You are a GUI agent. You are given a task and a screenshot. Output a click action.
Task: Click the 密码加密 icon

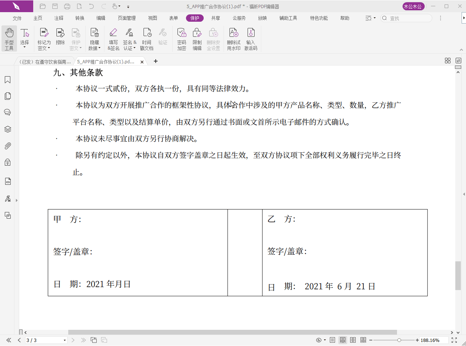182,38
